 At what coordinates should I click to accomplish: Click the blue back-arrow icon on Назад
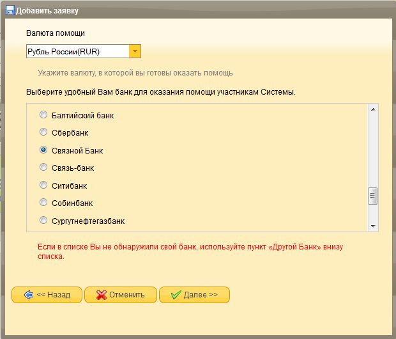[x=29, y=295]
